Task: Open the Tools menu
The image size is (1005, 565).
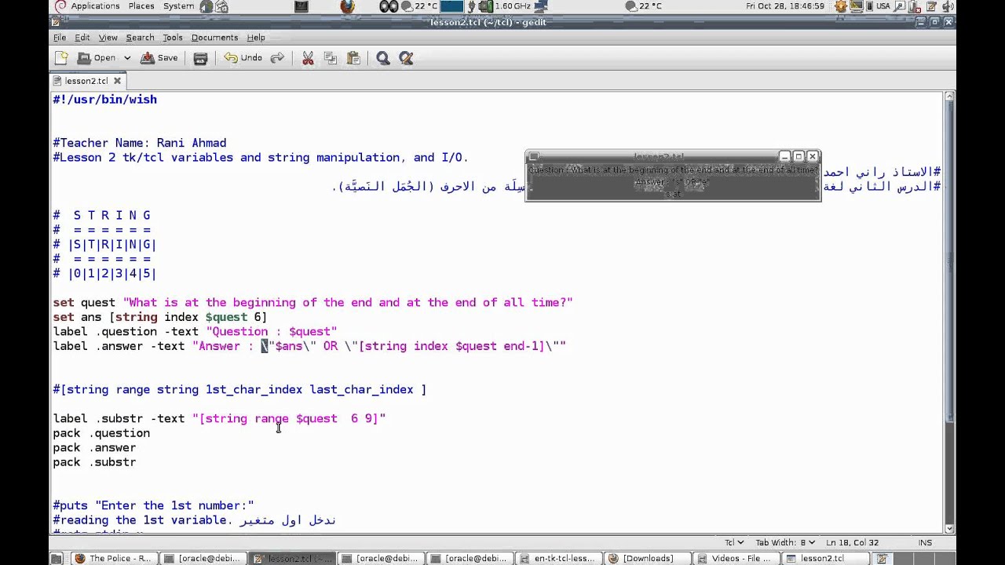Action: pyautogui.click(x=173, y=37)
